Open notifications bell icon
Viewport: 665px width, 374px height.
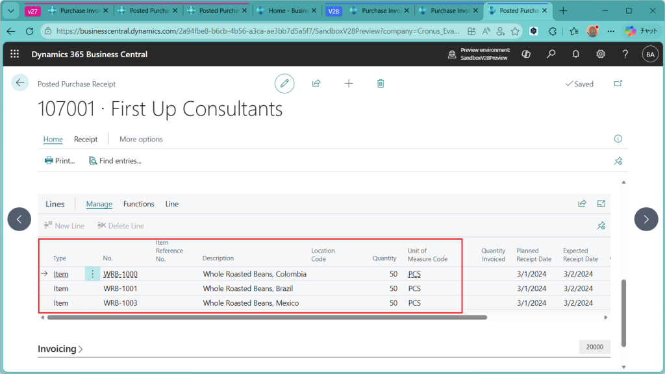[x=575, y=55]
